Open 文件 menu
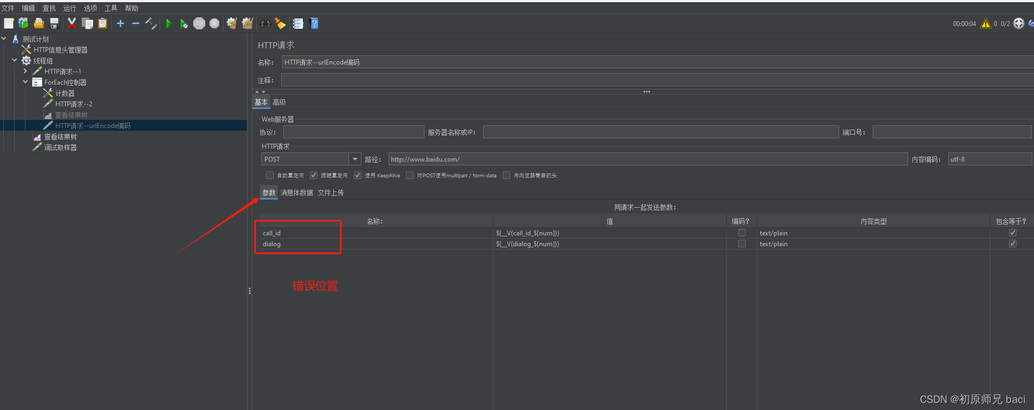The image size is (1034, 410). click(8, 8)
